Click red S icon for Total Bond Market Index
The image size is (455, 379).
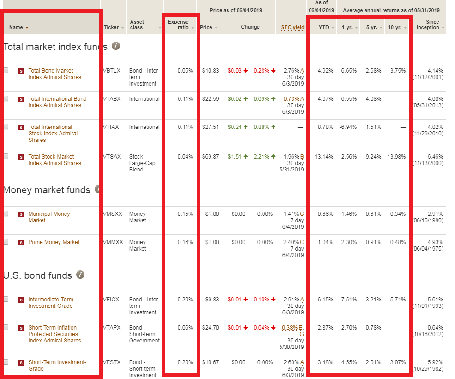point(21,71)
